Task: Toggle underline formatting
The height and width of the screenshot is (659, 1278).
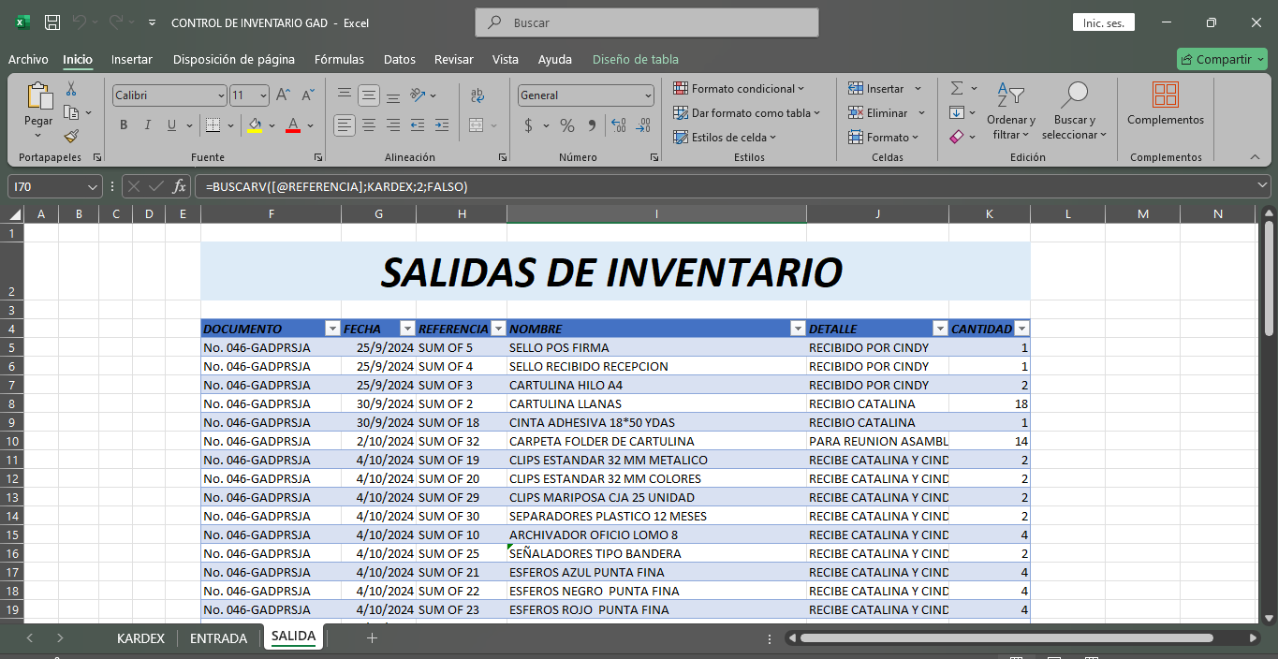Action: click(x=171, y=125)
